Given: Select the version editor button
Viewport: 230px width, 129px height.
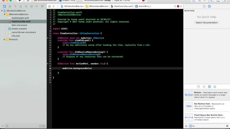Looking at the screenshot, I should tap(205, 1).
